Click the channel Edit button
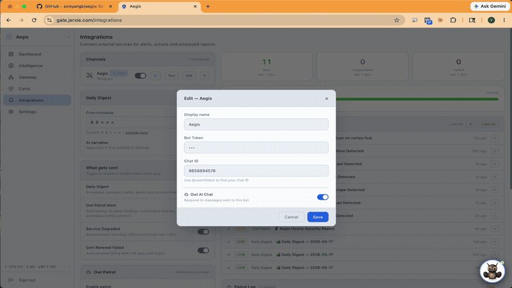The width and height of the screenshot is (512, 288). tap(189, 76)
